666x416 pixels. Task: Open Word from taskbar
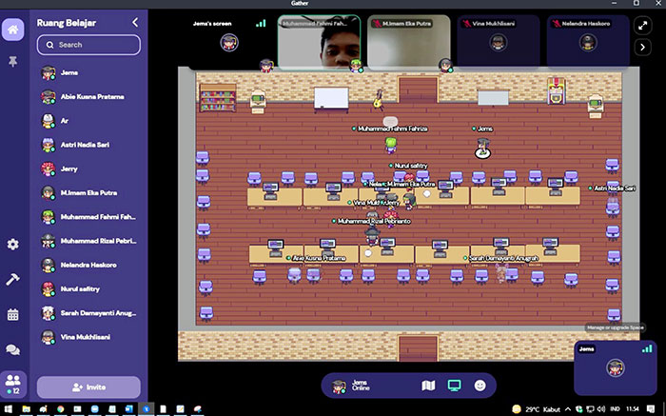(128, 409)
